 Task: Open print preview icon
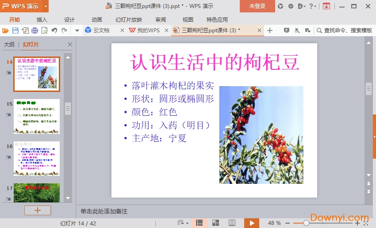pyautogui.click(x=44, y=30)
